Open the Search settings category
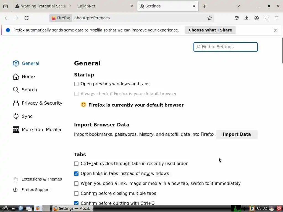The height and width of the screenshot is (212, 283). point(25,90)
